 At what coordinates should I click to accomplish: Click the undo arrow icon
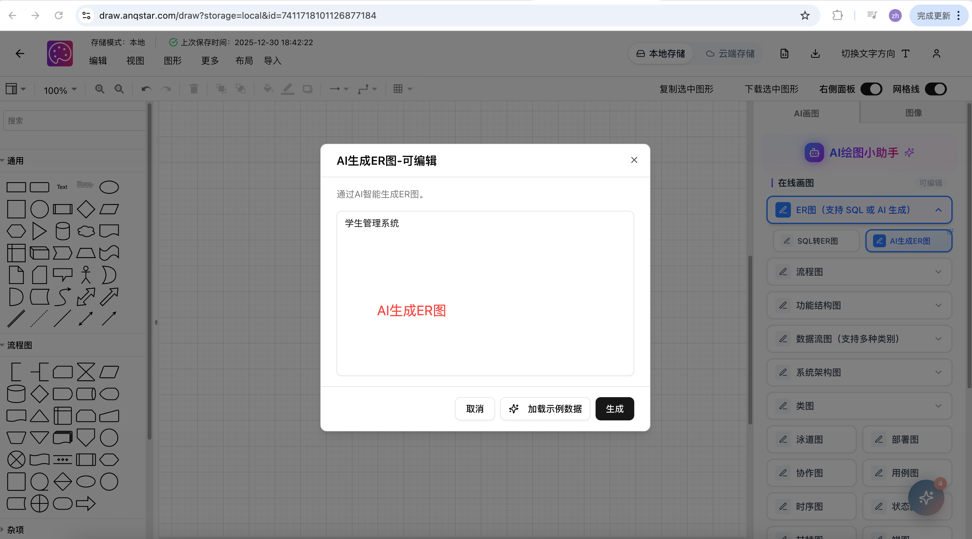click(x=146, y=89)
